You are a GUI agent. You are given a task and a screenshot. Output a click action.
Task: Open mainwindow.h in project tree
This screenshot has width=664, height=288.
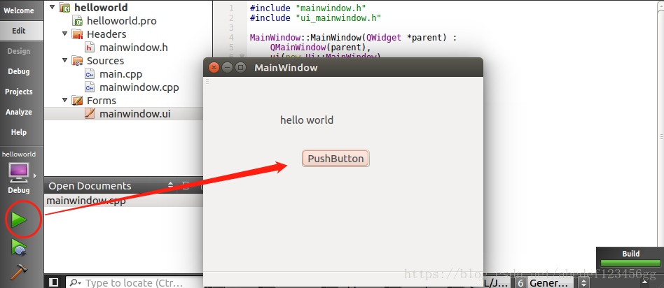(x=133, y=48)
